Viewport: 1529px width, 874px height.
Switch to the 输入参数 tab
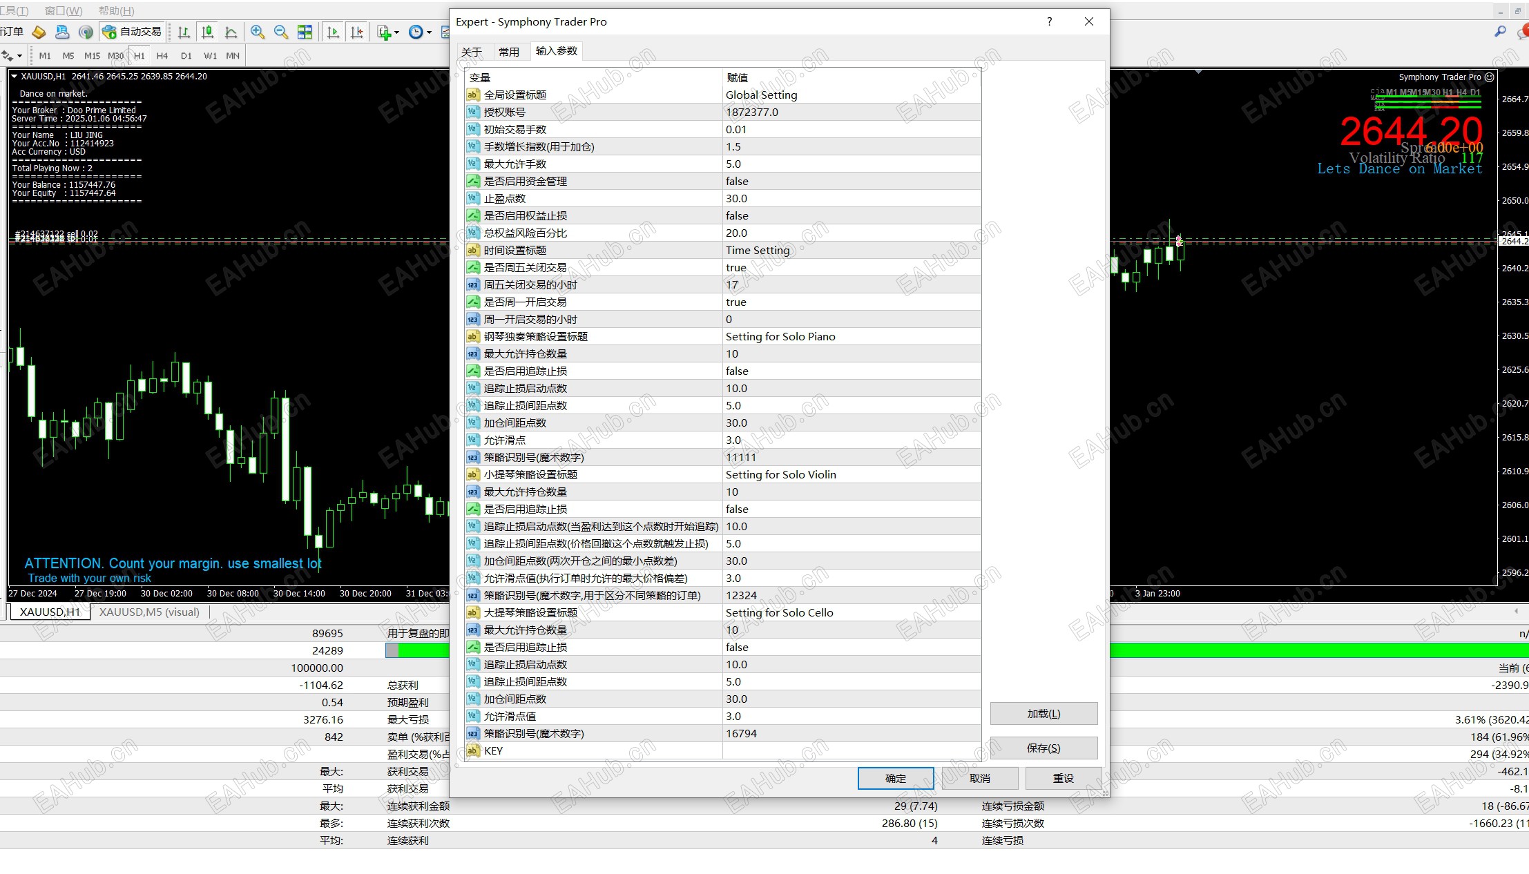pos(557,51)
